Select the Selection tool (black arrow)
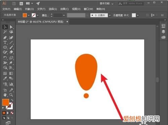This screenshot has width=168, height=125. (5, 27)
